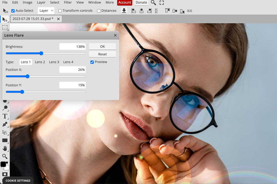Select the Dodge tool
This screenshot has height=184, width=277.
click(x=5, y=108)
